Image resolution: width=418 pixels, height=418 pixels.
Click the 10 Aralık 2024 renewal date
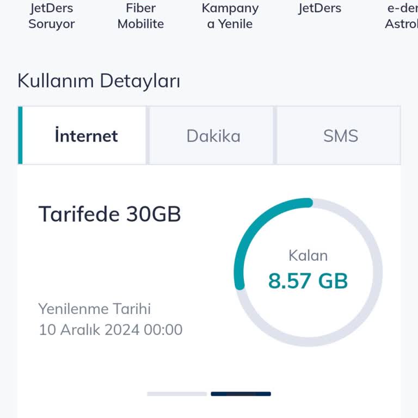pos(110,330)
